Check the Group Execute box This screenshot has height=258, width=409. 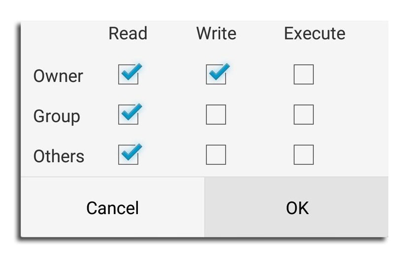[x=304, y=115]
